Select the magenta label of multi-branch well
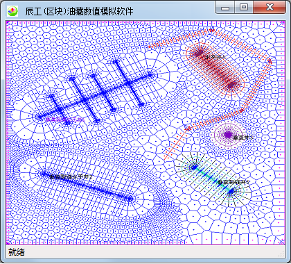The width and height of the screenshot is (291, 264). pos(65,119)
